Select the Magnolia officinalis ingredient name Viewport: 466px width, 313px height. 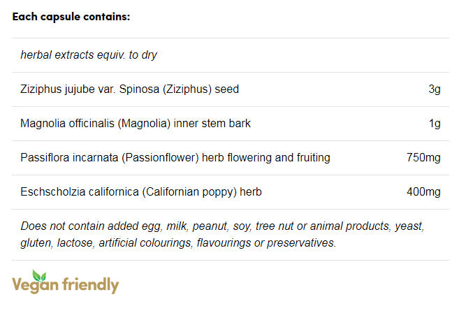[68, 124]
